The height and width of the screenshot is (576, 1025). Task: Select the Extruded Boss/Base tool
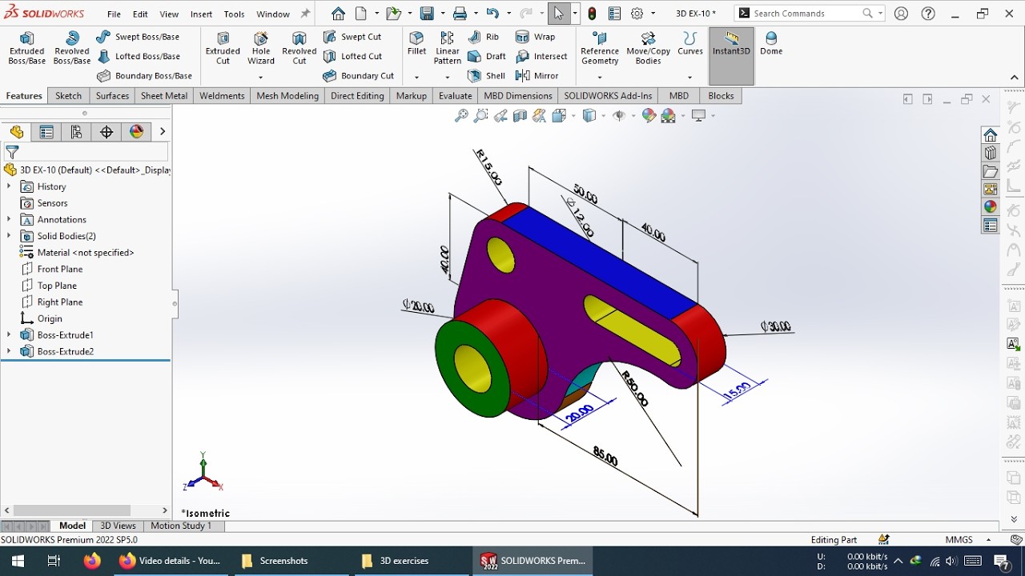(x=26, y=48)
